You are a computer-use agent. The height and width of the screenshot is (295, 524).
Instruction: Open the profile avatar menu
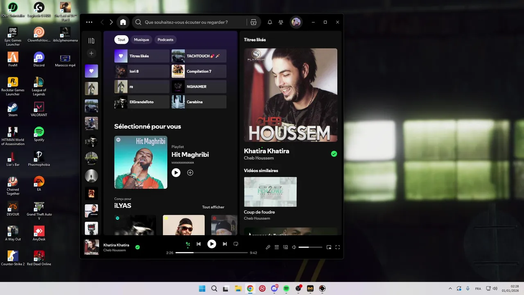(296, 22)
